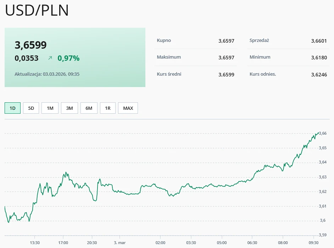Image resolution: width=334 pixels, height=248 pixels.
Task: Click the 3,66 axis label
Action: tap(323, 134)
